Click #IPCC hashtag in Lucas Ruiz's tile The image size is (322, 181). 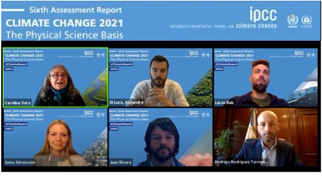tap(219, 69)
